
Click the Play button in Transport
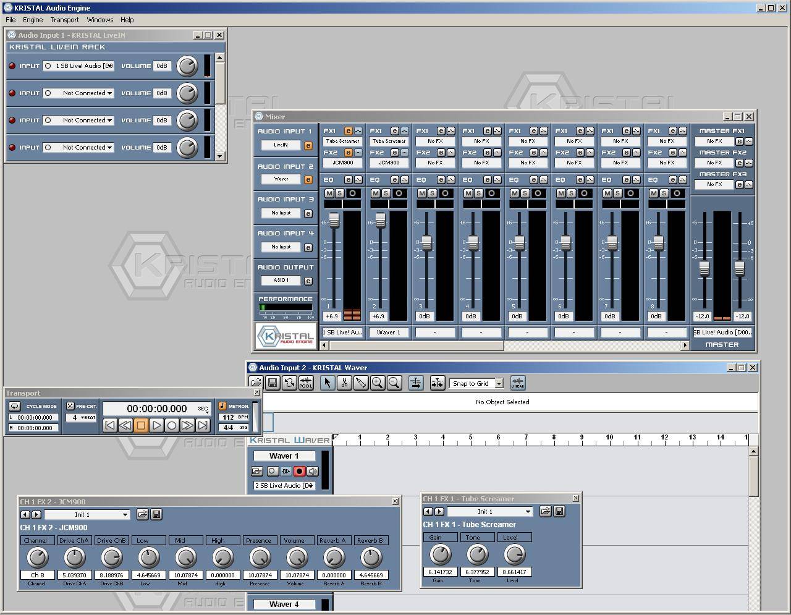tap(156, 425)
